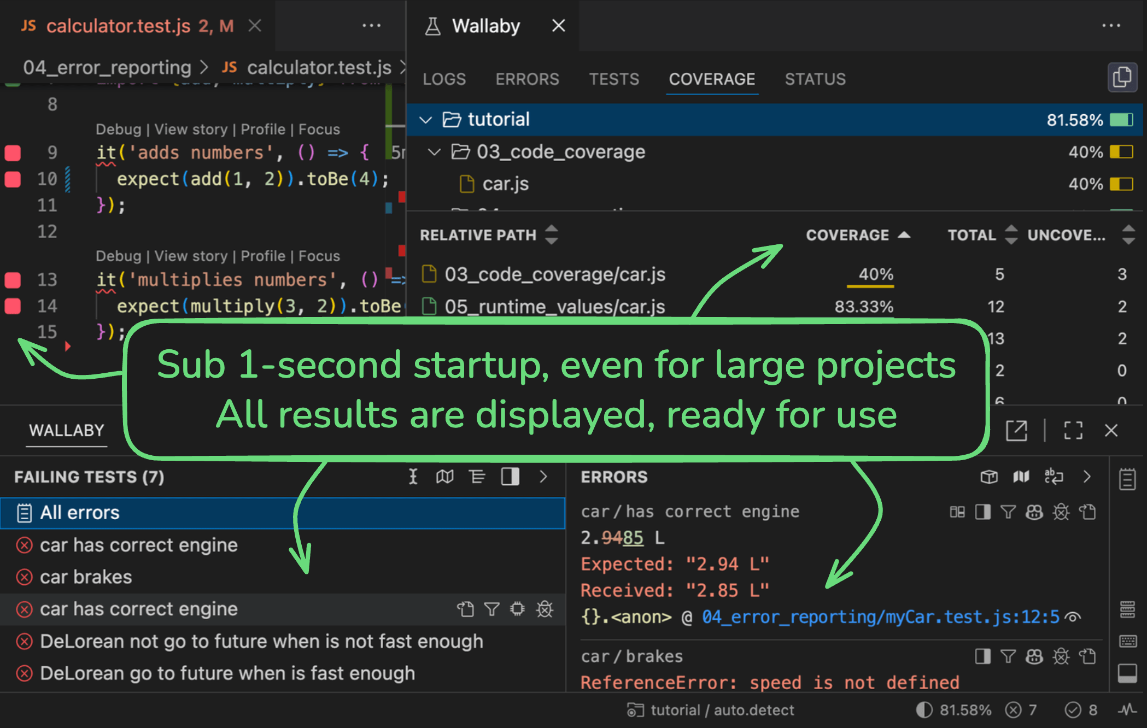1147x728 pixels.
Task: Click activity pulse icon in status bar
Action: [x=1127, y=710]
